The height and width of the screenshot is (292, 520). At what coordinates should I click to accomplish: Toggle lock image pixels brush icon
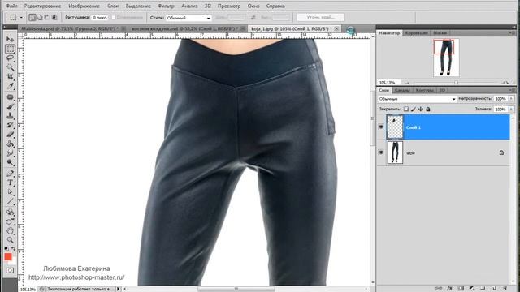[414, 109]
